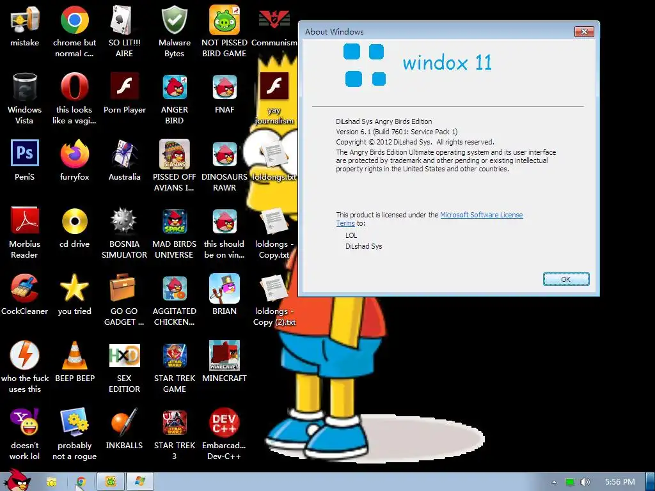Select the 'STAR TREK 3' icon

[x=174, y=422]
